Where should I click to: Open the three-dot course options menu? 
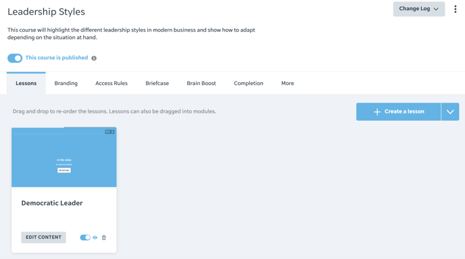click(456, 9)
